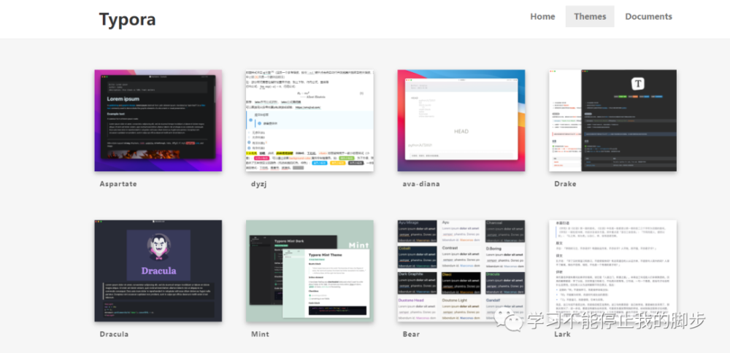Click the Dracula vampire icon in thumbnail
Viewport: 730px width, 353px height.
coord(158,247)
